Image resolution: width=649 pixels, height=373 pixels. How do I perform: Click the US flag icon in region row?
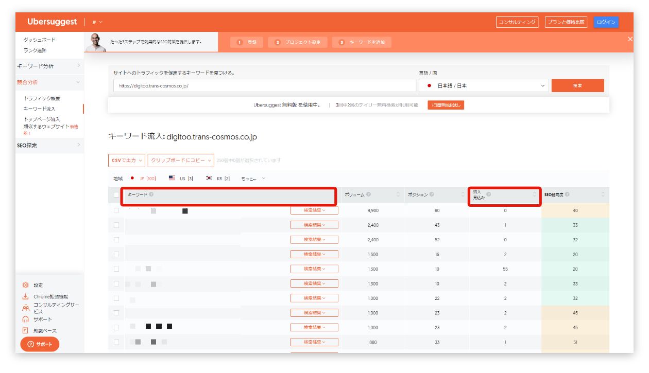[x=172, y=178]
